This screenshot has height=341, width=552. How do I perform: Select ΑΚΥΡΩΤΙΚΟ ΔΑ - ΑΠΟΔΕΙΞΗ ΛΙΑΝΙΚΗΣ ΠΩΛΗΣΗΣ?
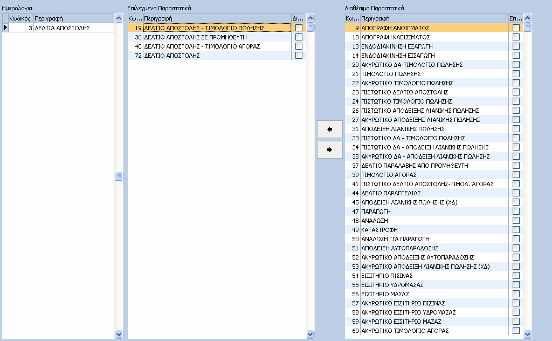(x=434, y=156)
